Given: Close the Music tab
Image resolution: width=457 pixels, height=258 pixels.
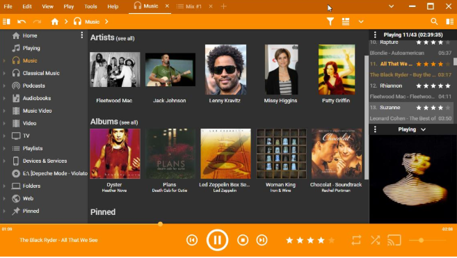Looking at the screenshot, I should coord(167,6).
